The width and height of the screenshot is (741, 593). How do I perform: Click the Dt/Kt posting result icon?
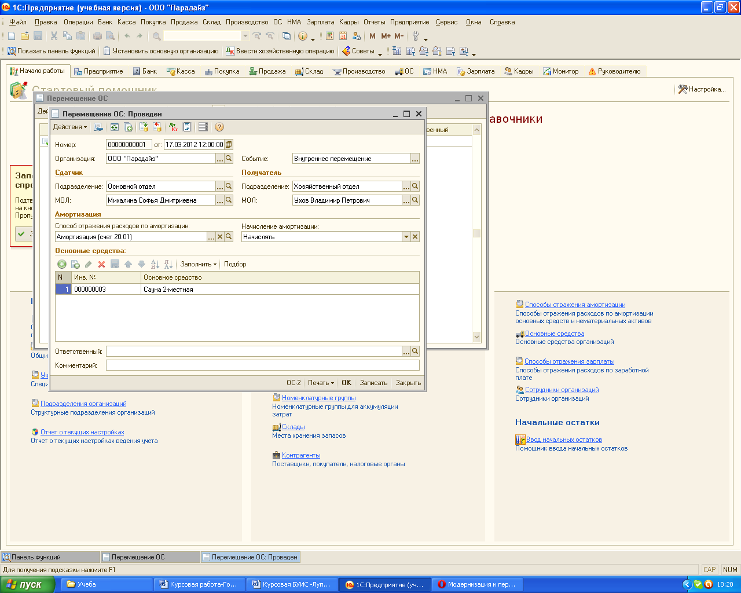pos(174,127)
